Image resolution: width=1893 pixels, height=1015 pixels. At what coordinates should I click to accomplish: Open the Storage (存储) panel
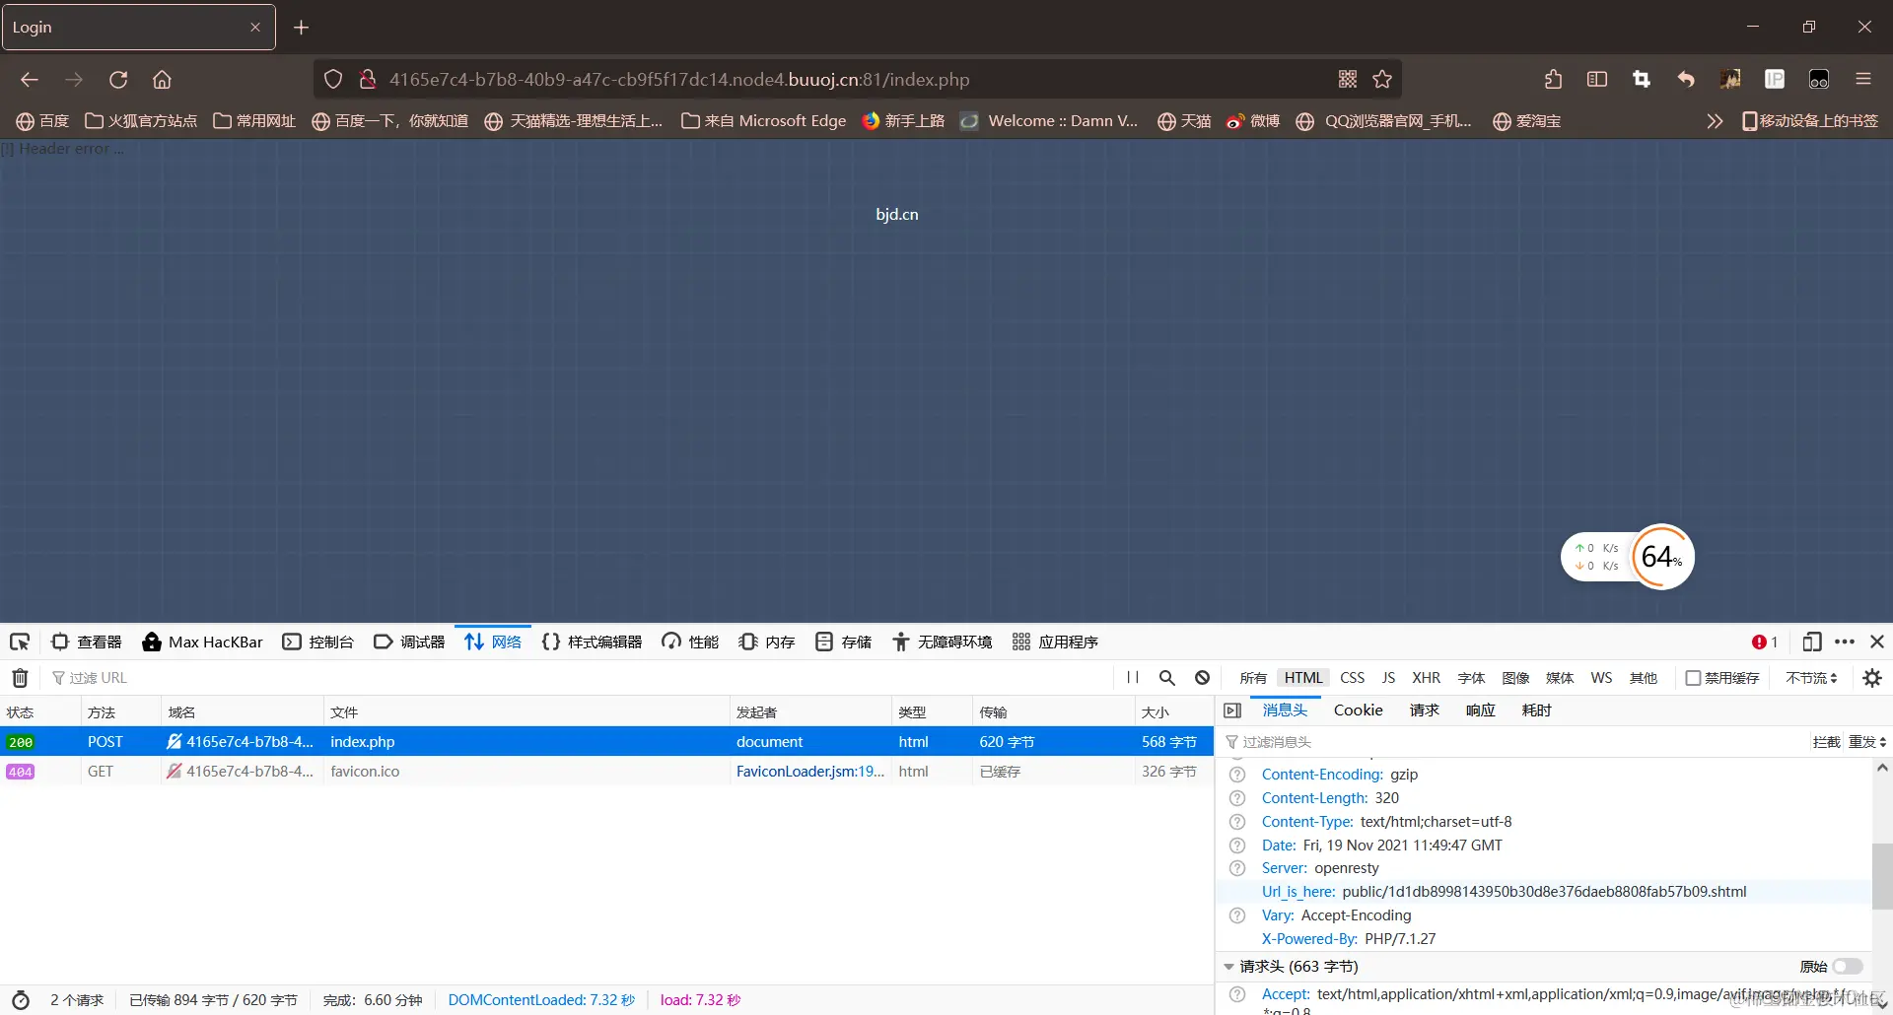[844, 643]
